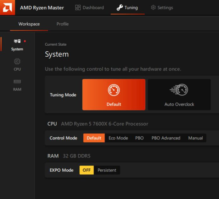Click the 'System' page heading

pyautogui.click(x=57, y=54)
